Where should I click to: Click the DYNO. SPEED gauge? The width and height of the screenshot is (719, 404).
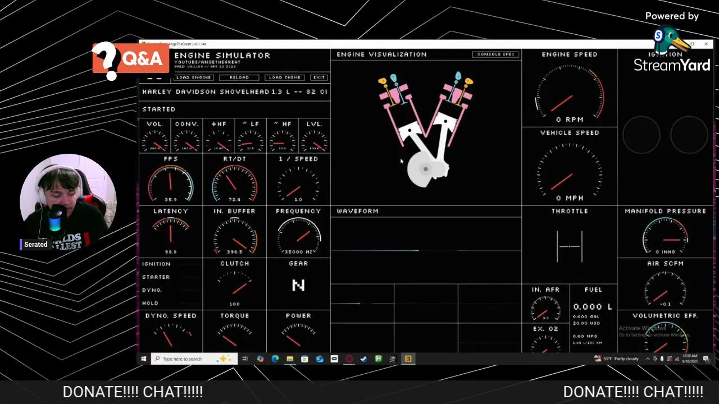[171, 335]
